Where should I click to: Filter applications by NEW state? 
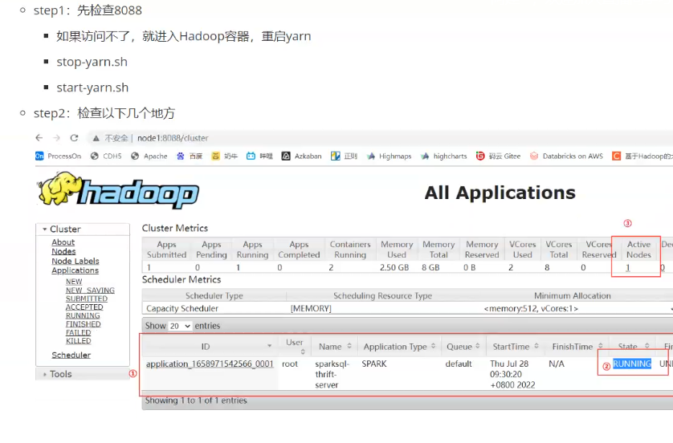click(x=74, y=282)
